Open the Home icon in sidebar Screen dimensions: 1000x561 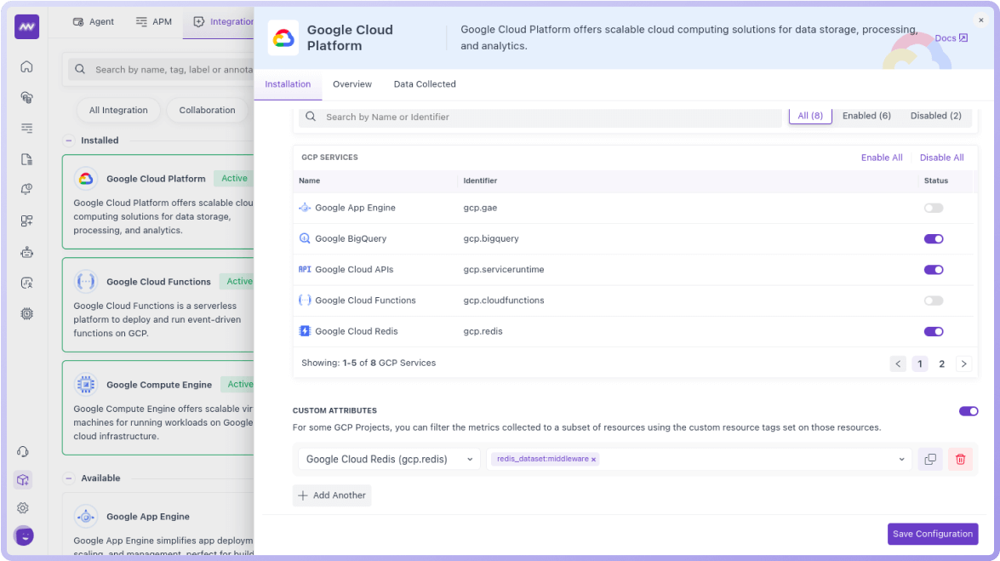[26, 66]
